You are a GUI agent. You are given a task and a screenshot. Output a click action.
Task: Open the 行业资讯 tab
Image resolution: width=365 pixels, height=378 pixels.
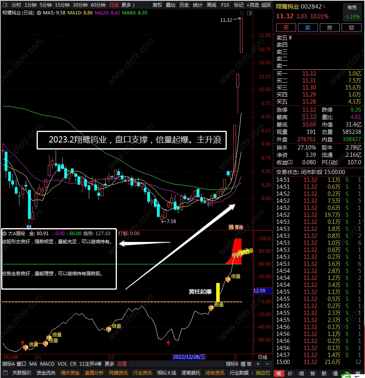(142, 373)
